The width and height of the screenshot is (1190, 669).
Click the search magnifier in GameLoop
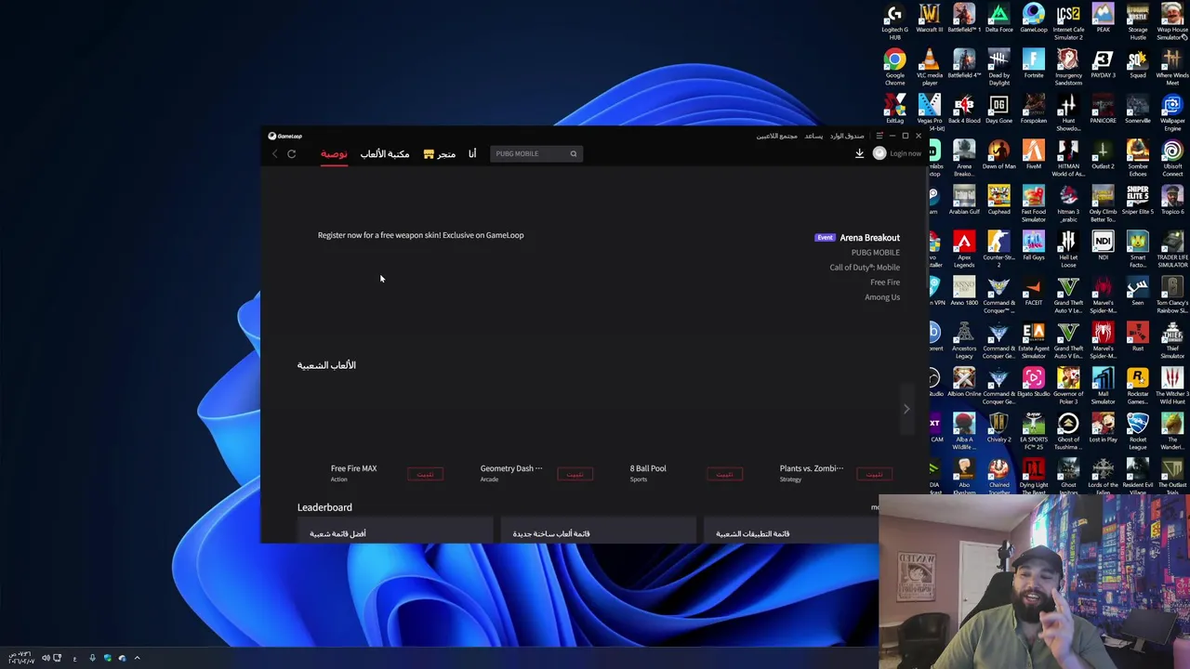574,153
